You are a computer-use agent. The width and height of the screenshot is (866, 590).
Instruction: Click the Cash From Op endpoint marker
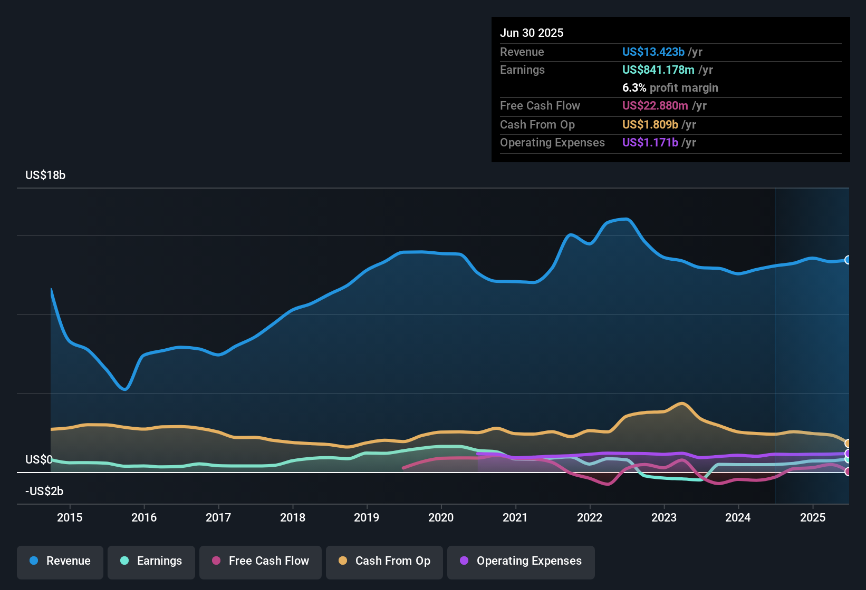click(x=848, y=443)
